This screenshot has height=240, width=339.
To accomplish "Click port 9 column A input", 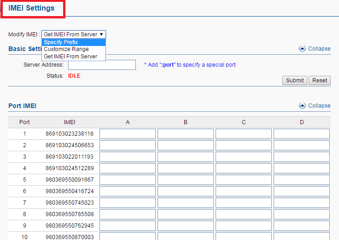I will [128, 226].
